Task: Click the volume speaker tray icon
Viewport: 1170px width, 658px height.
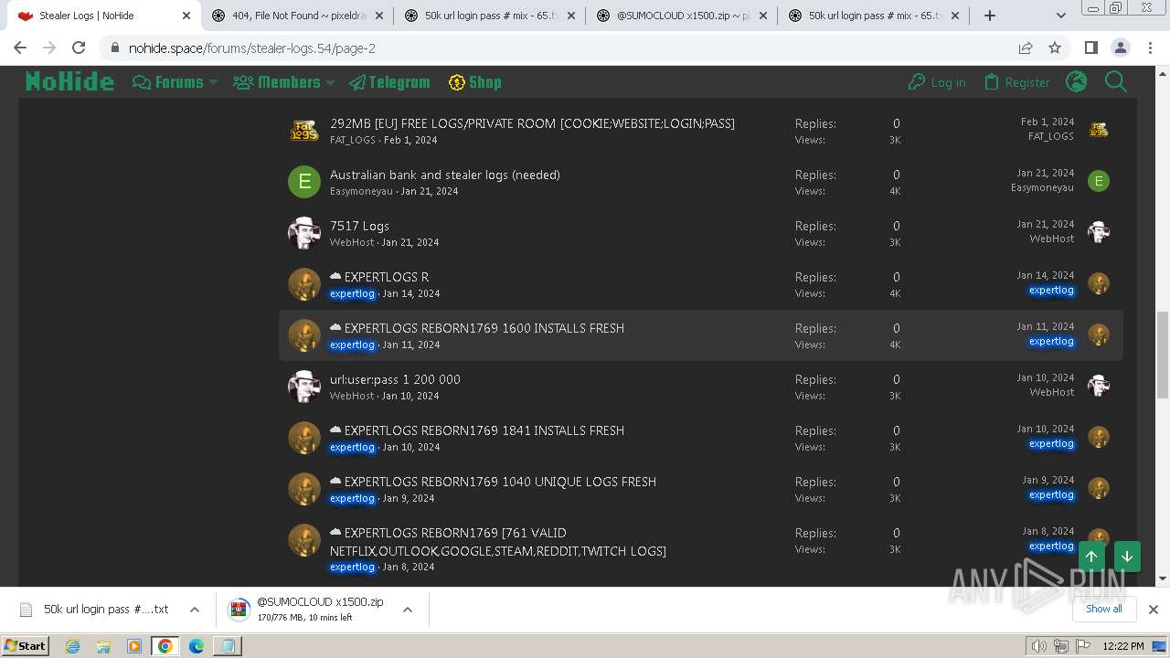Action: [x=1039, y=646]
